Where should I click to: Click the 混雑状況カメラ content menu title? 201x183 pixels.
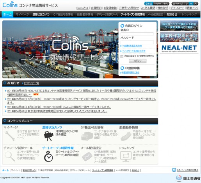52,127
